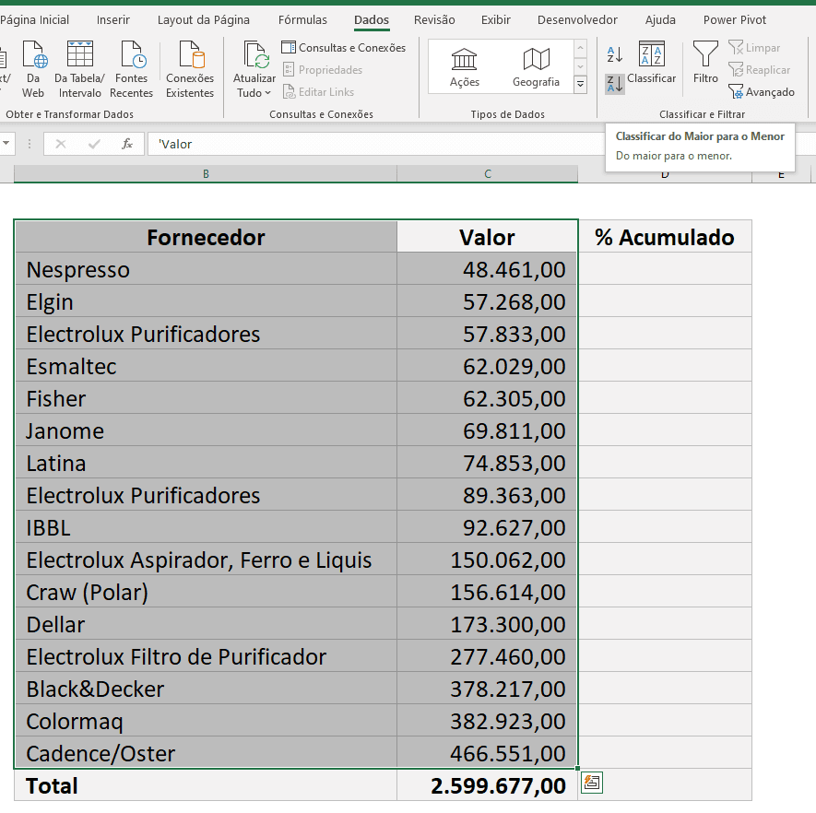This screenshot has width=816, height=813.
Task: Move the data types gallery up one row
Action: click(581, 48)
